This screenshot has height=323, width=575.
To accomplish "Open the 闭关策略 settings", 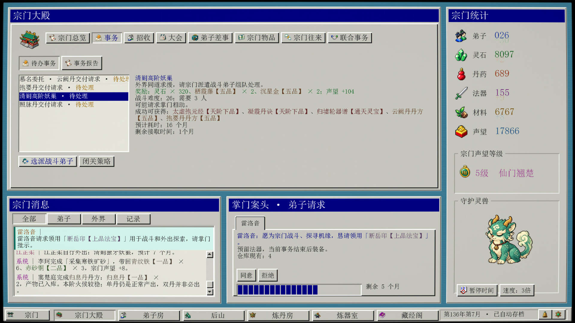I will 97,161.
